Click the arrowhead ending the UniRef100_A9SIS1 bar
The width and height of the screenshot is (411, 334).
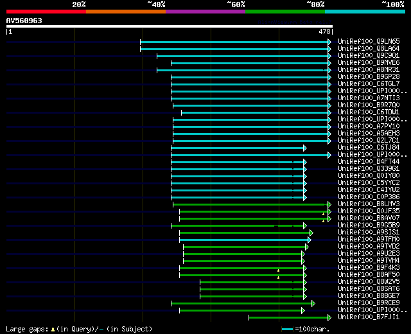click(x=311, y=233)
